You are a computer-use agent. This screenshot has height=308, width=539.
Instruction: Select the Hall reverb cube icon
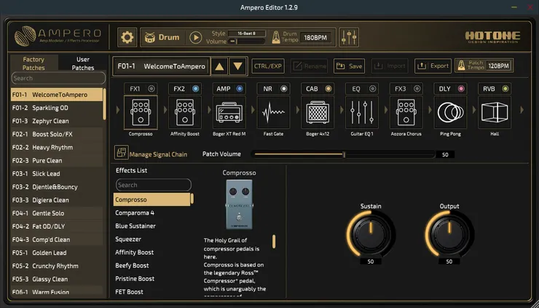494,114
